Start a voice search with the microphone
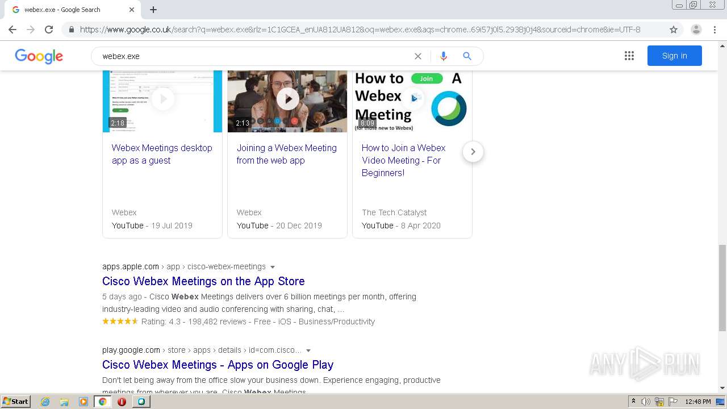 point(444,56)
